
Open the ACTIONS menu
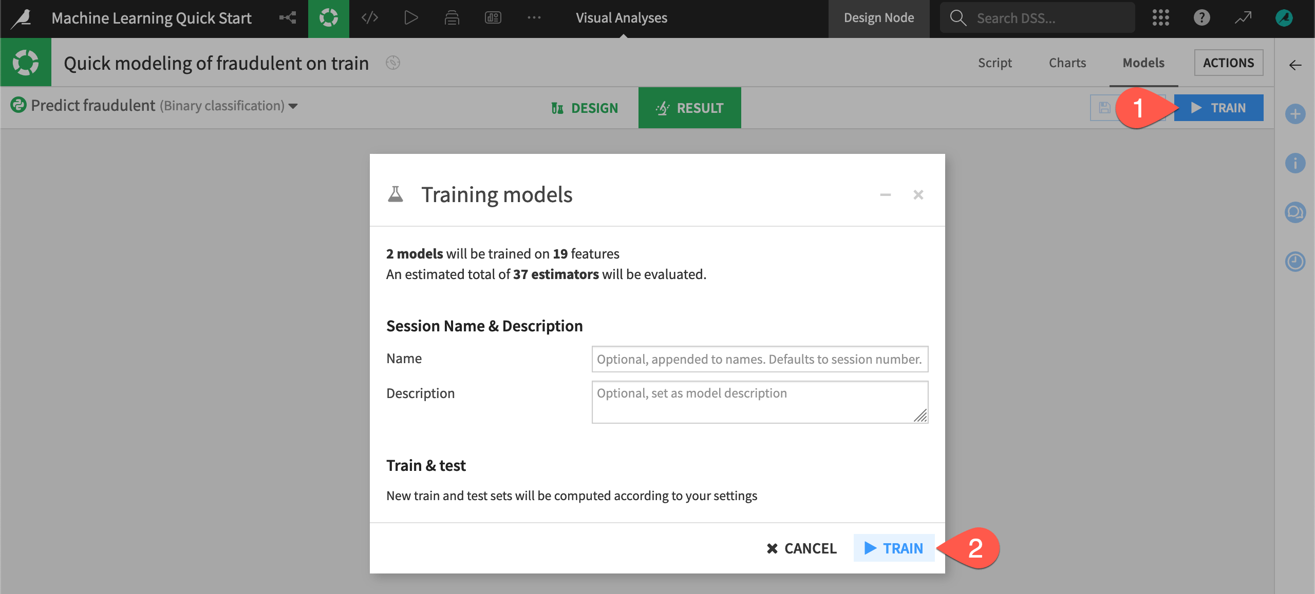point(1228,63)
